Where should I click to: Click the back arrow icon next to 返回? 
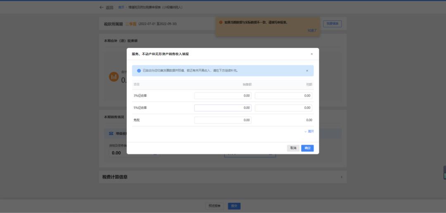pos(102,7)
